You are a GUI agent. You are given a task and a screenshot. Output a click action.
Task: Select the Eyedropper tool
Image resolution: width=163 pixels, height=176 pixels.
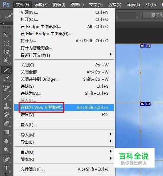pos(6,79)
